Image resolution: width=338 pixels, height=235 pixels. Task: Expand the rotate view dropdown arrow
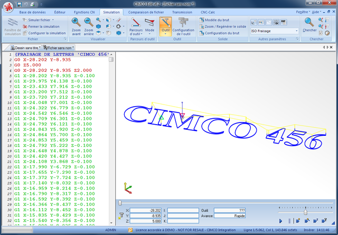coord(124,26)
